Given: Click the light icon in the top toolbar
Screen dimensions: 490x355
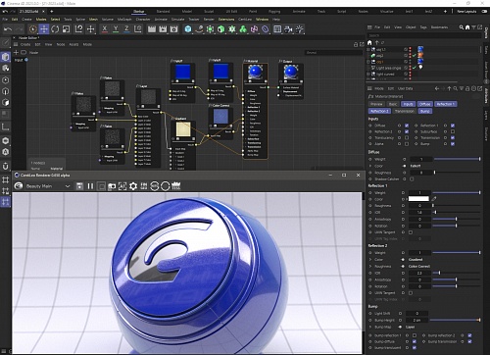Looking at the screenshot, I should tap(299, 29).
